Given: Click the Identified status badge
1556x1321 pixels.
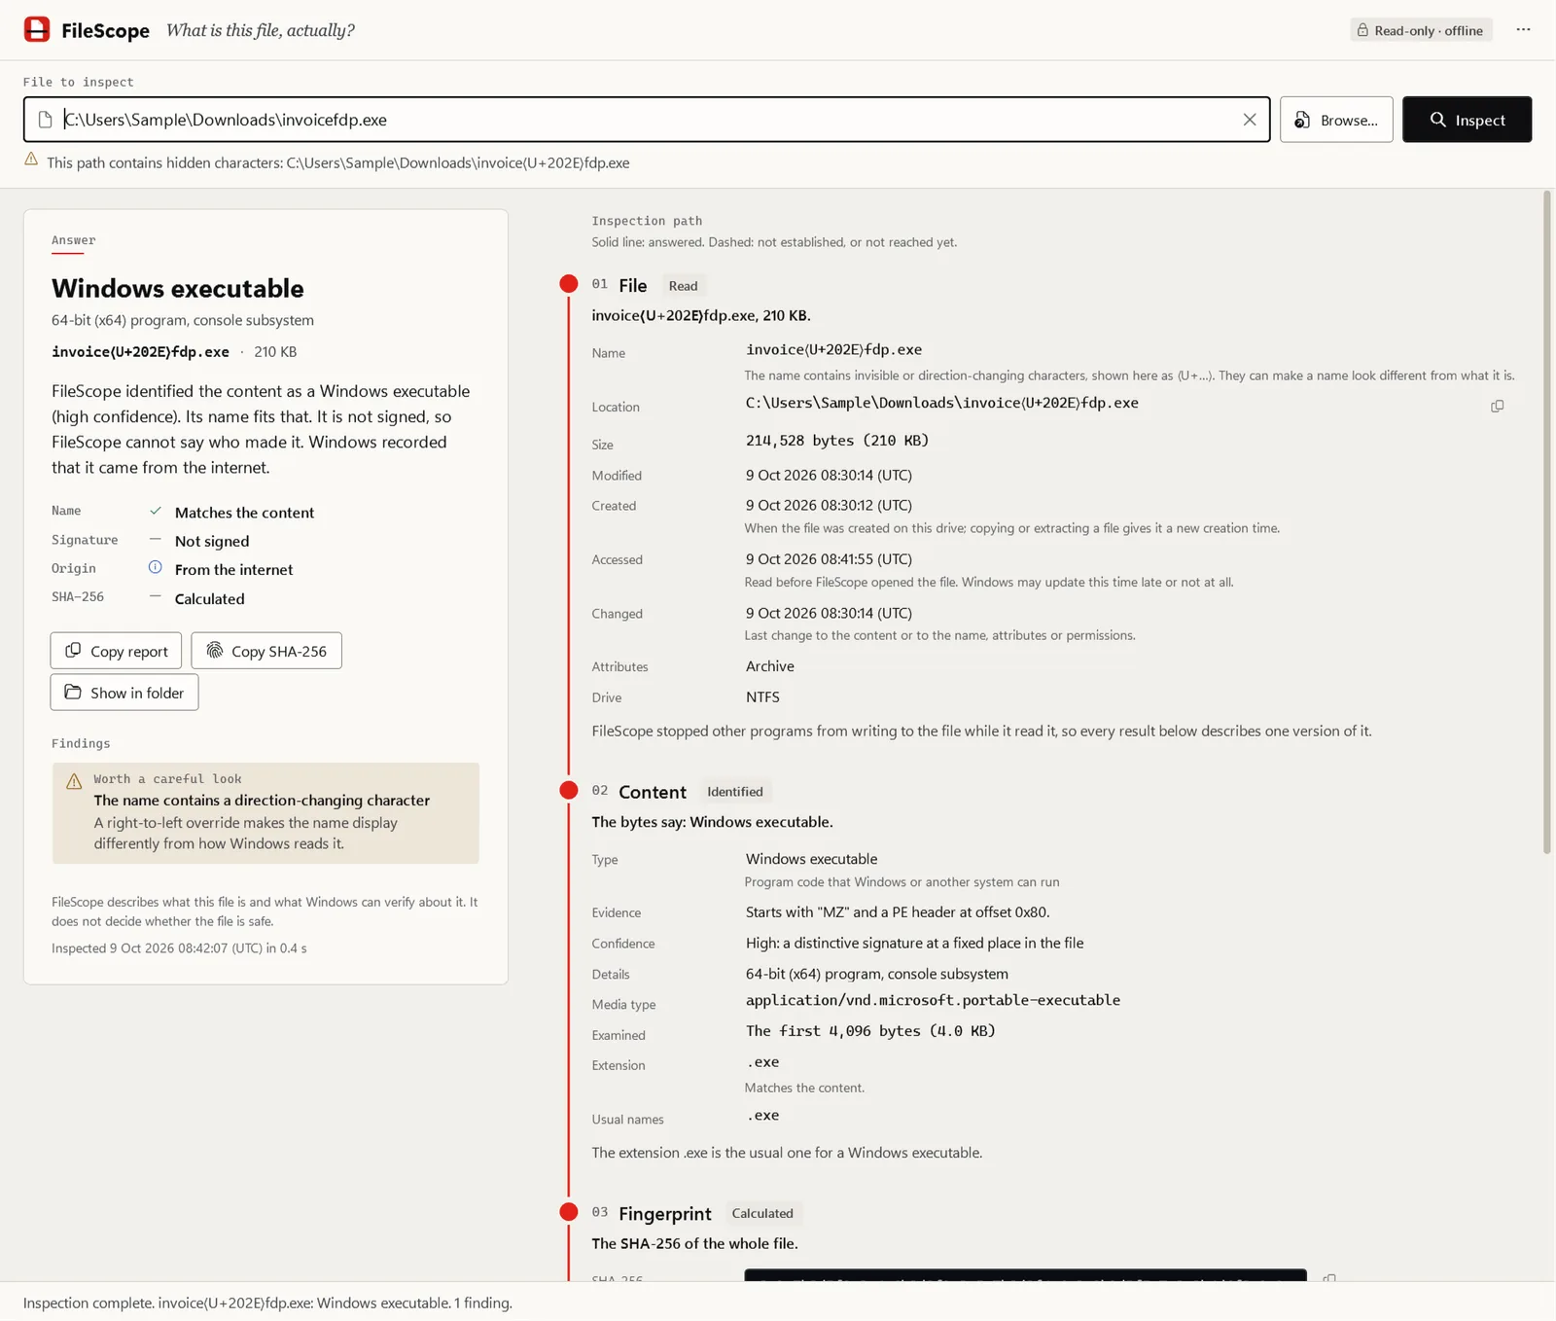Looking at the screenshot, I should pos(735,792).
